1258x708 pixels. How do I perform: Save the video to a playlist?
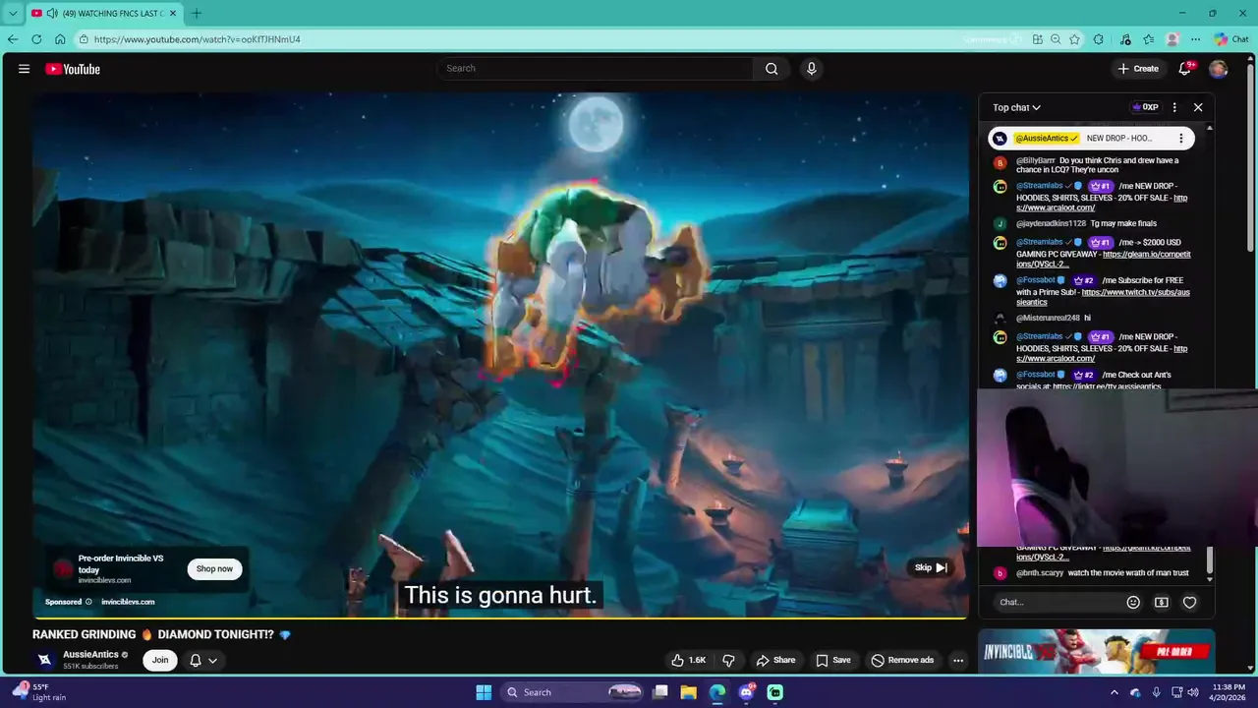(833, 660)
